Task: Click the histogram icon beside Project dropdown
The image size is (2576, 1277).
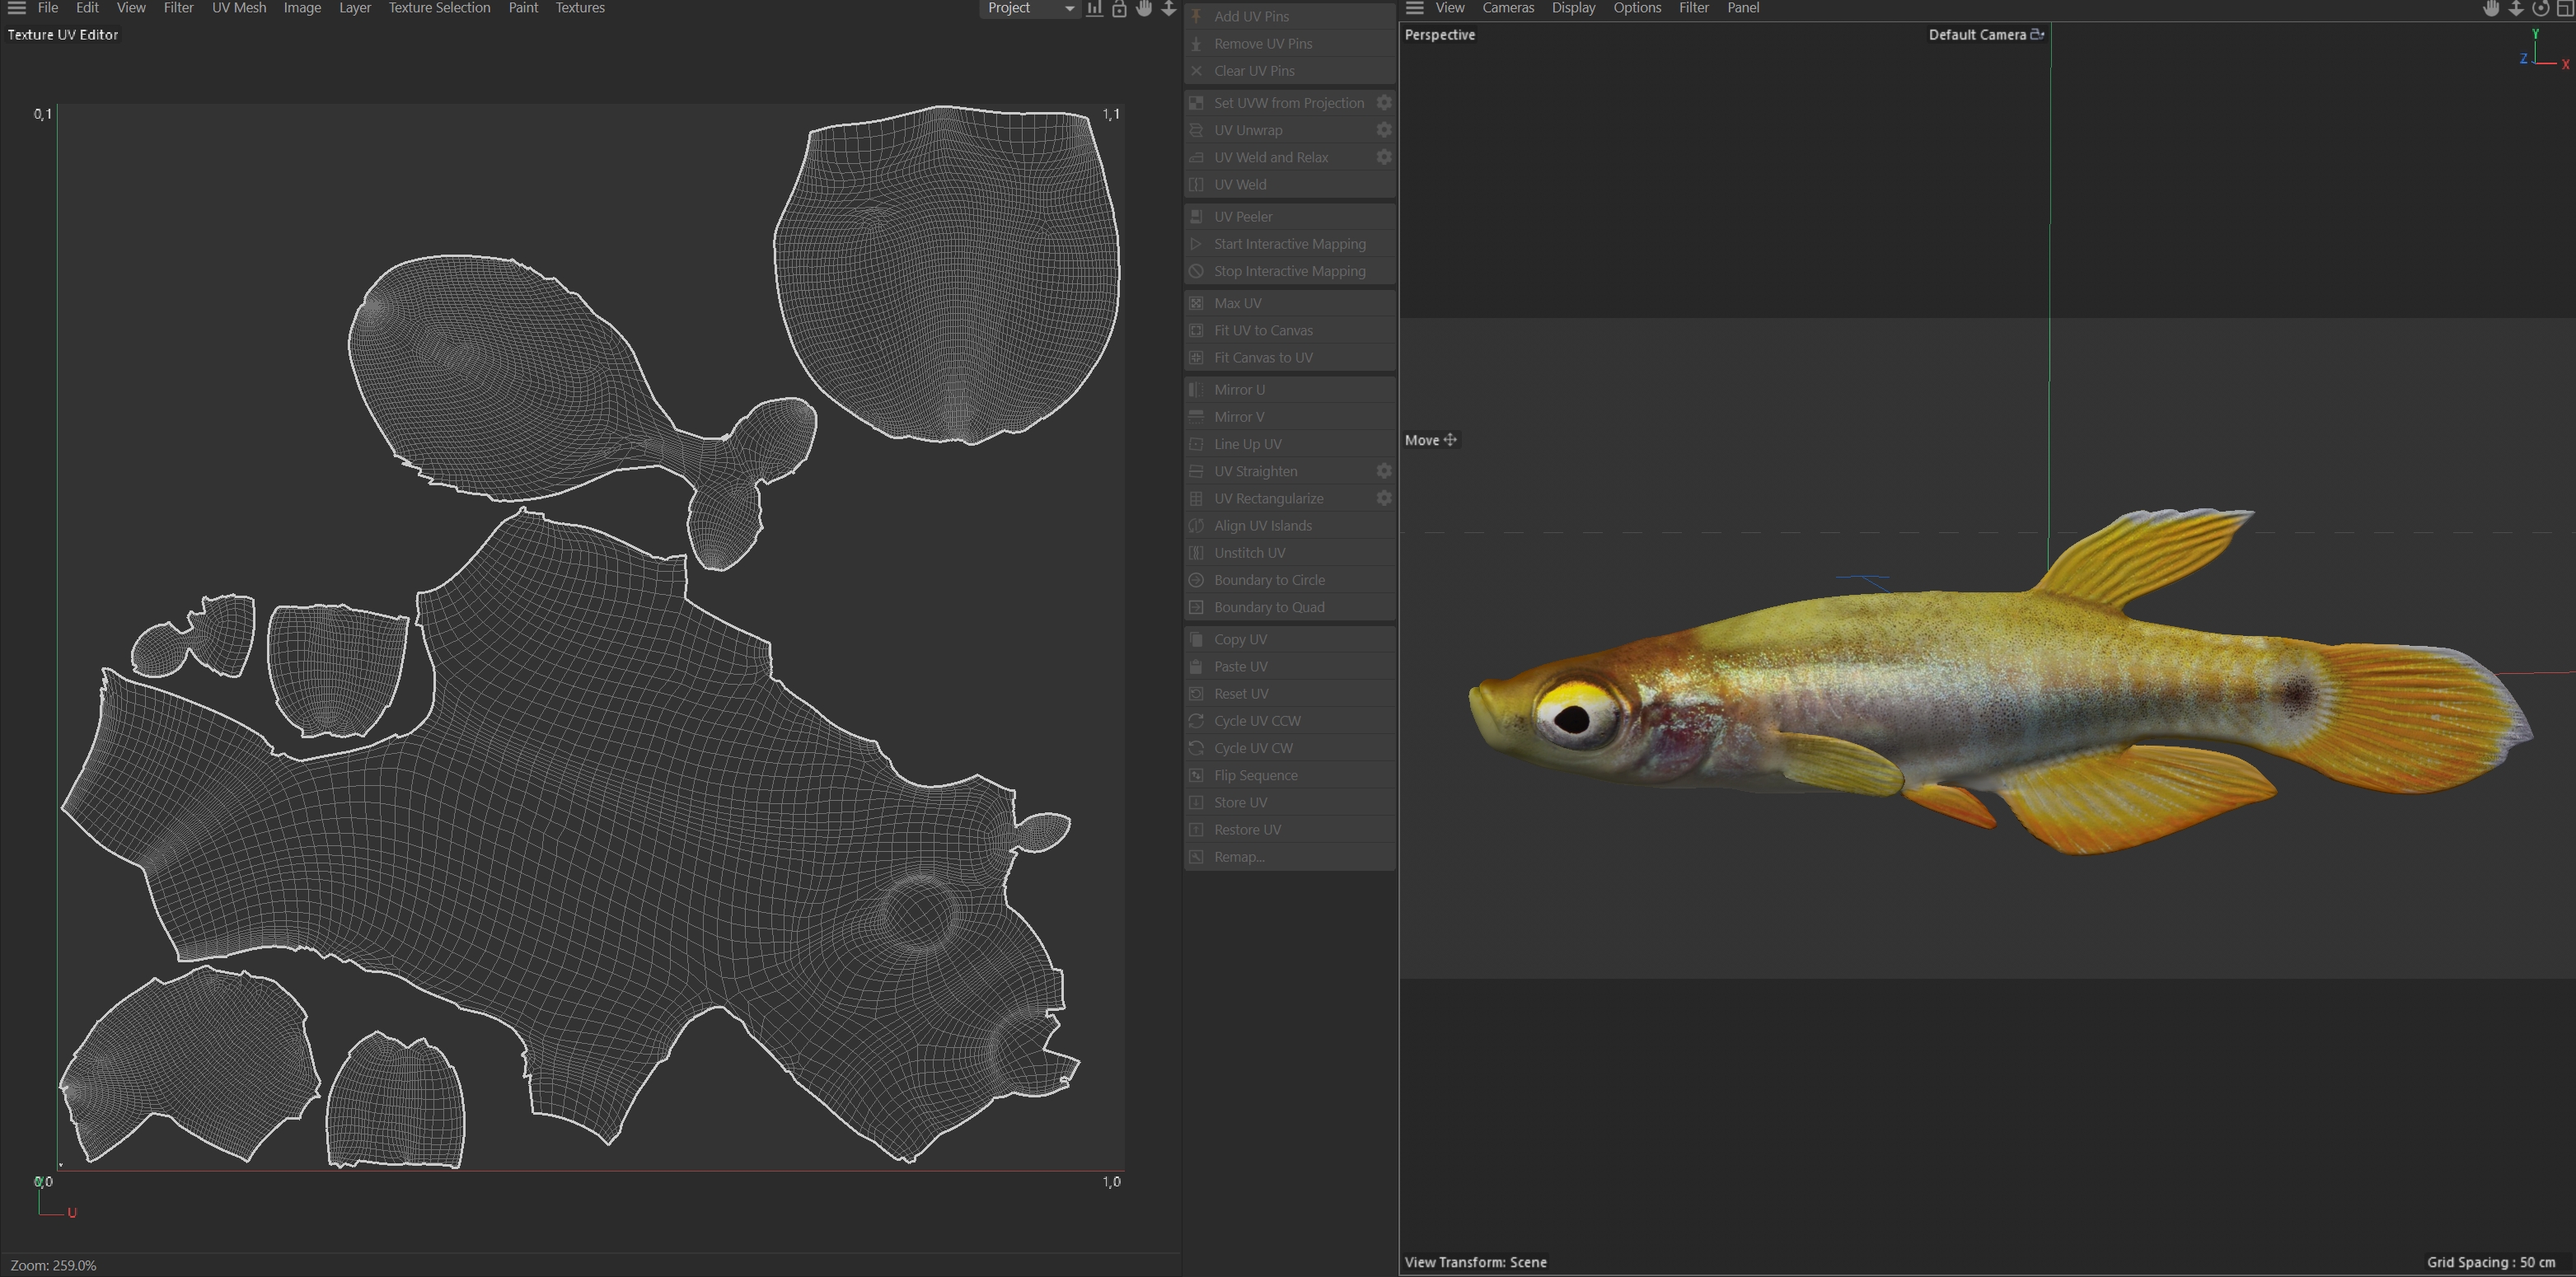Action: pyautogui.click(x=1095, y=8)
